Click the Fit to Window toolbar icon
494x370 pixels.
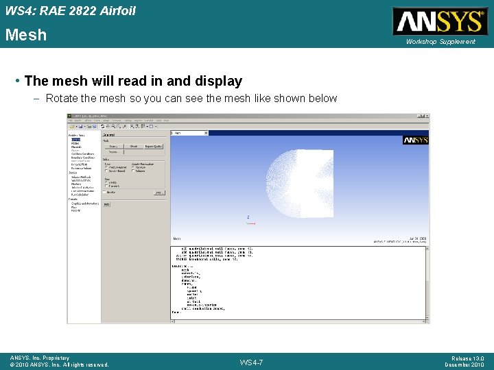tap(132, 127)
